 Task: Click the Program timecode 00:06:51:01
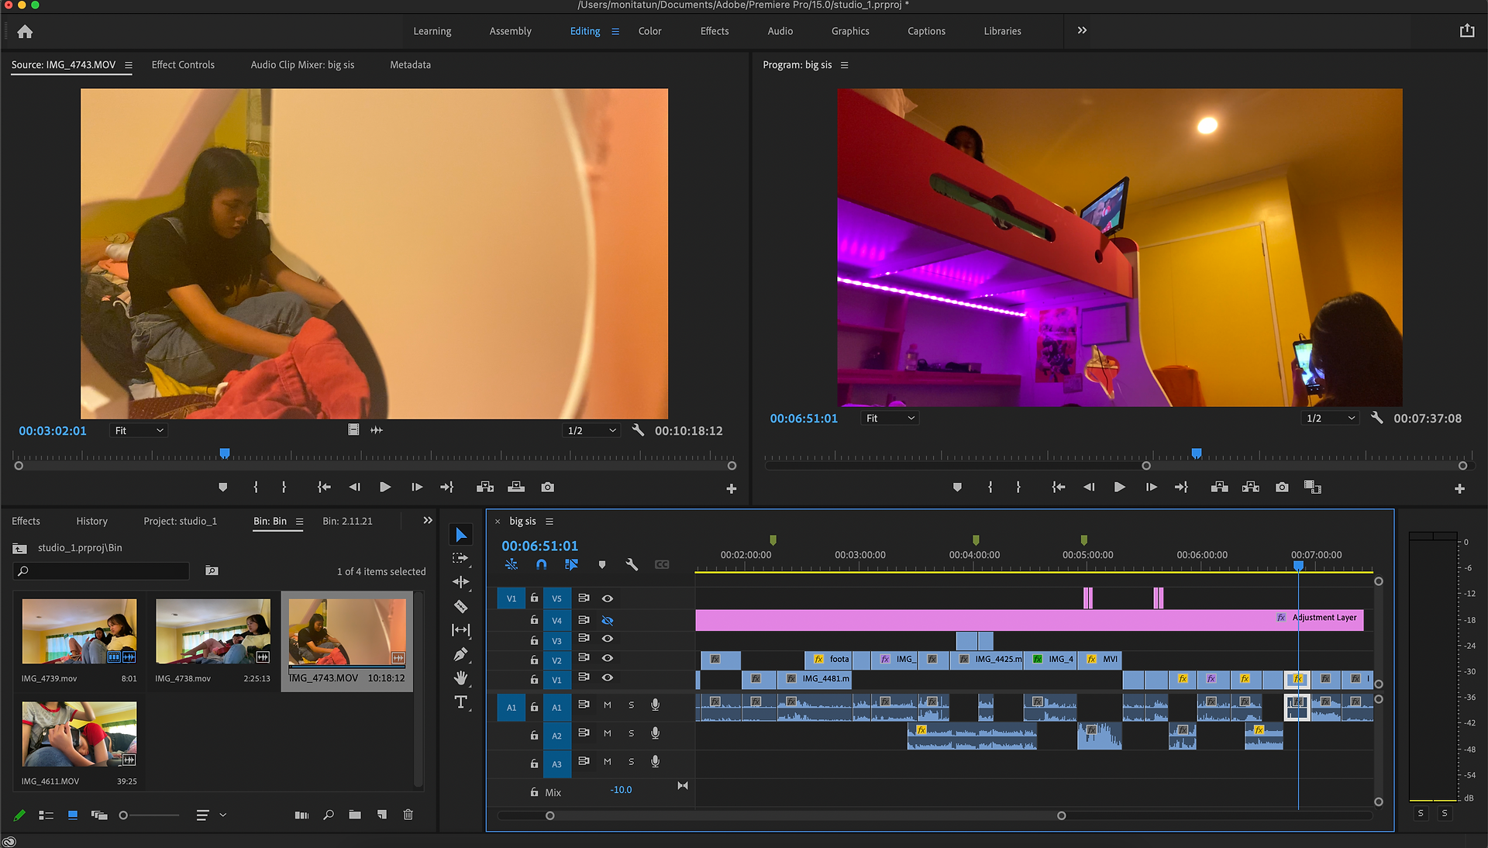click(x=804, y=418)
